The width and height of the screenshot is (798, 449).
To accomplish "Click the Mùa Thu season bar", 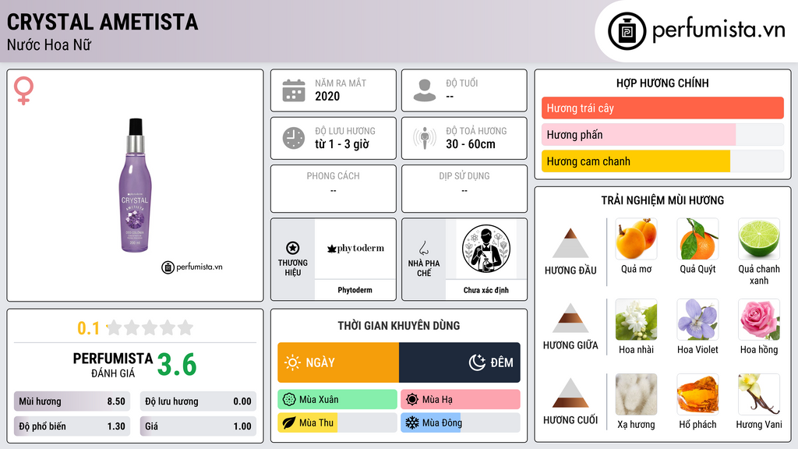I will [x=337, y=422].
